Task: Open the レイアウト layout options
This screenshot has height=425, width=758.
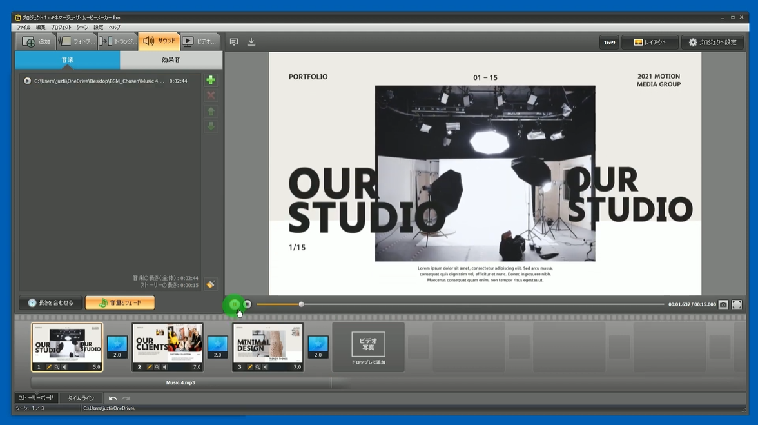Action: (x=649, y=43)
